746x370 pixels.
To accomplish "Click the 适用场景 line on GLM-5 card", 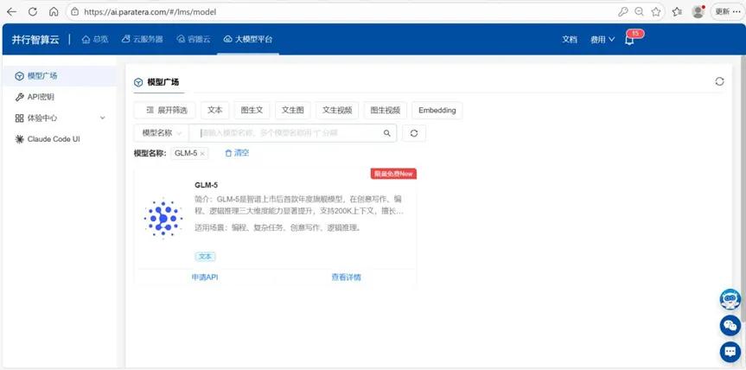I will click(277, 228).
